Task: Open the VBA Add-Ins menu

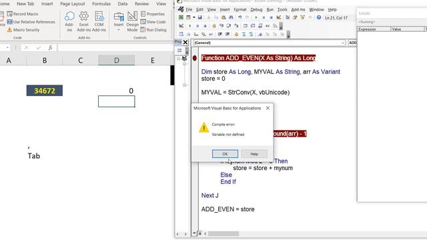Action: pyautogui.click(x=298, y=9)
